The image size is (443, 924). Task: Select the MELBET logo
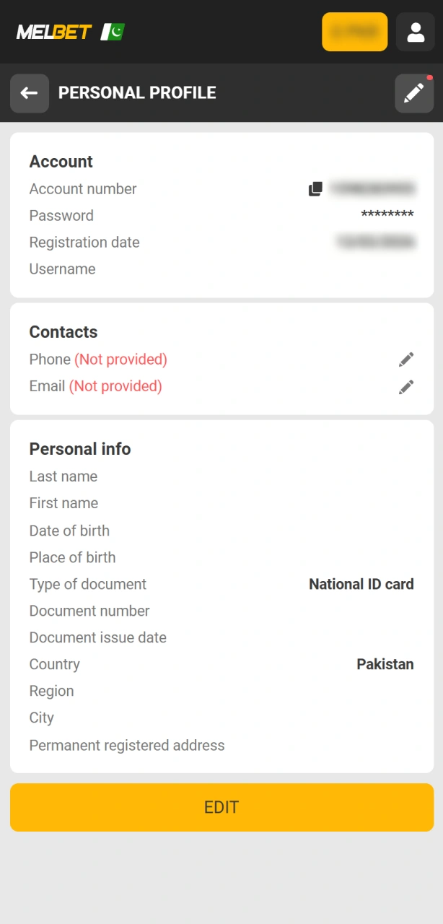pos(53,32)
